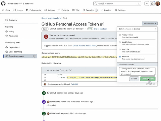The width and height of the screenshot is (161, 121).
Task: Open the user profile avatar
Action: click(x=158, y=4)
